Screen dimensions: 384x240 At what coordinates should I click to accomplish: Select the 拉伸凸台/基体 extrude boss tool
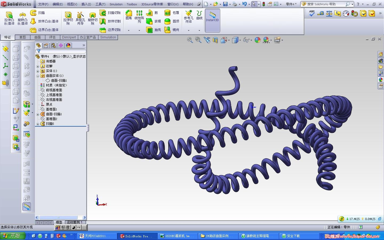coord(9,18)
